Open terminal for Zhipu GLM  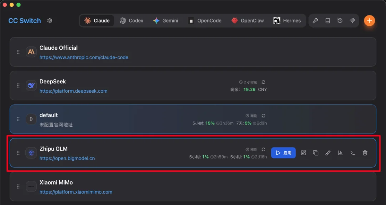(x=352, y=153)
